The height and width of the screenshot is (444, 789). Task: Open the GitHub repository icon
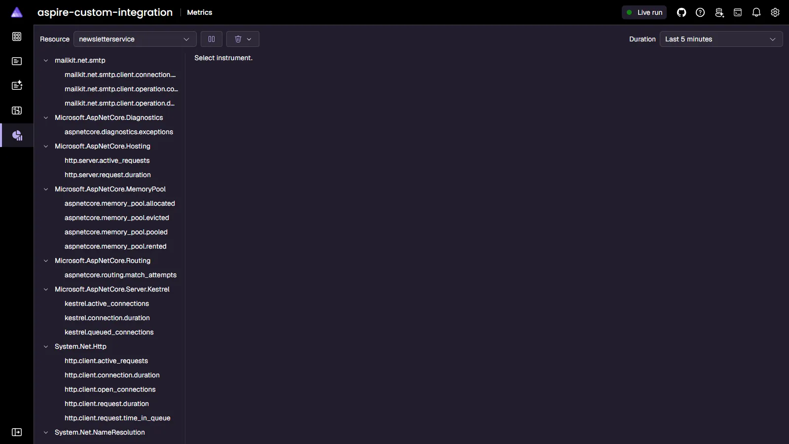pyautogui.click(x=681, y=12)
